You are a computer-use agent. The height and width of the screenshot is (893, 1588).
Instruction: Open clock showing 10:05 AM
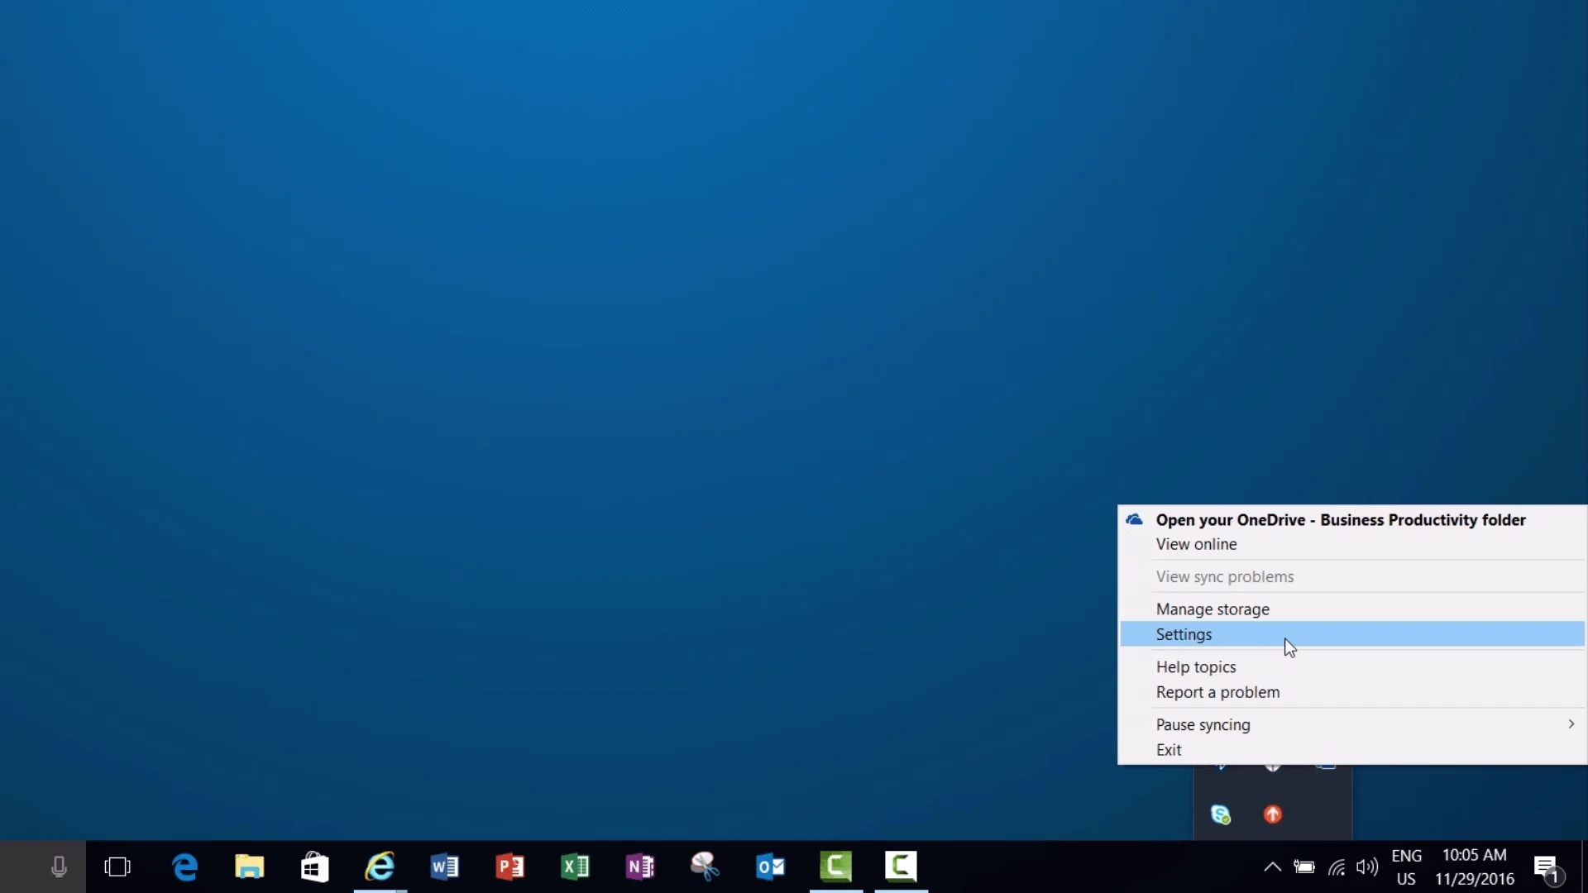point(1475,867)
